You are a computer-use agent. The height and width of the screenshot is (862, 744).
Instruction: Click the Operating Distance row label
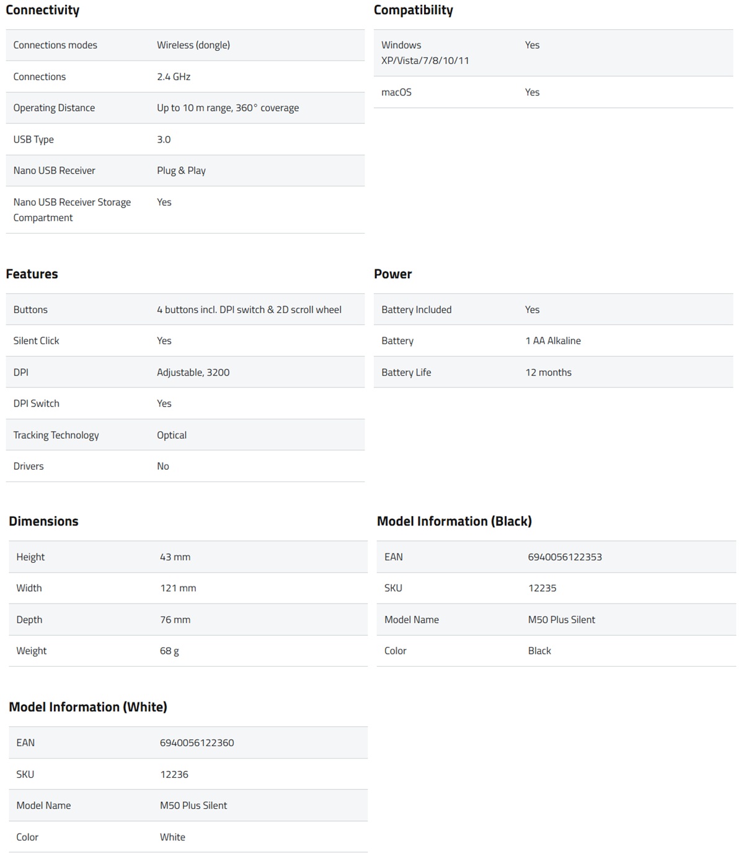tap(54, 108)
